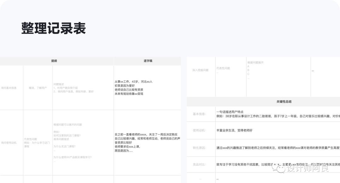Select the 提纲 column header
This screenshot has height=183, width=340.
[x=54, y=61]
